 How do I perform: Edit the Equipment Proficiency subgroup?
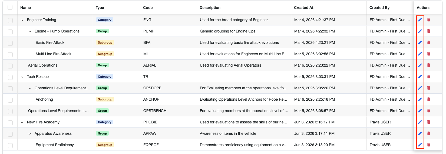tap(420, 145)
